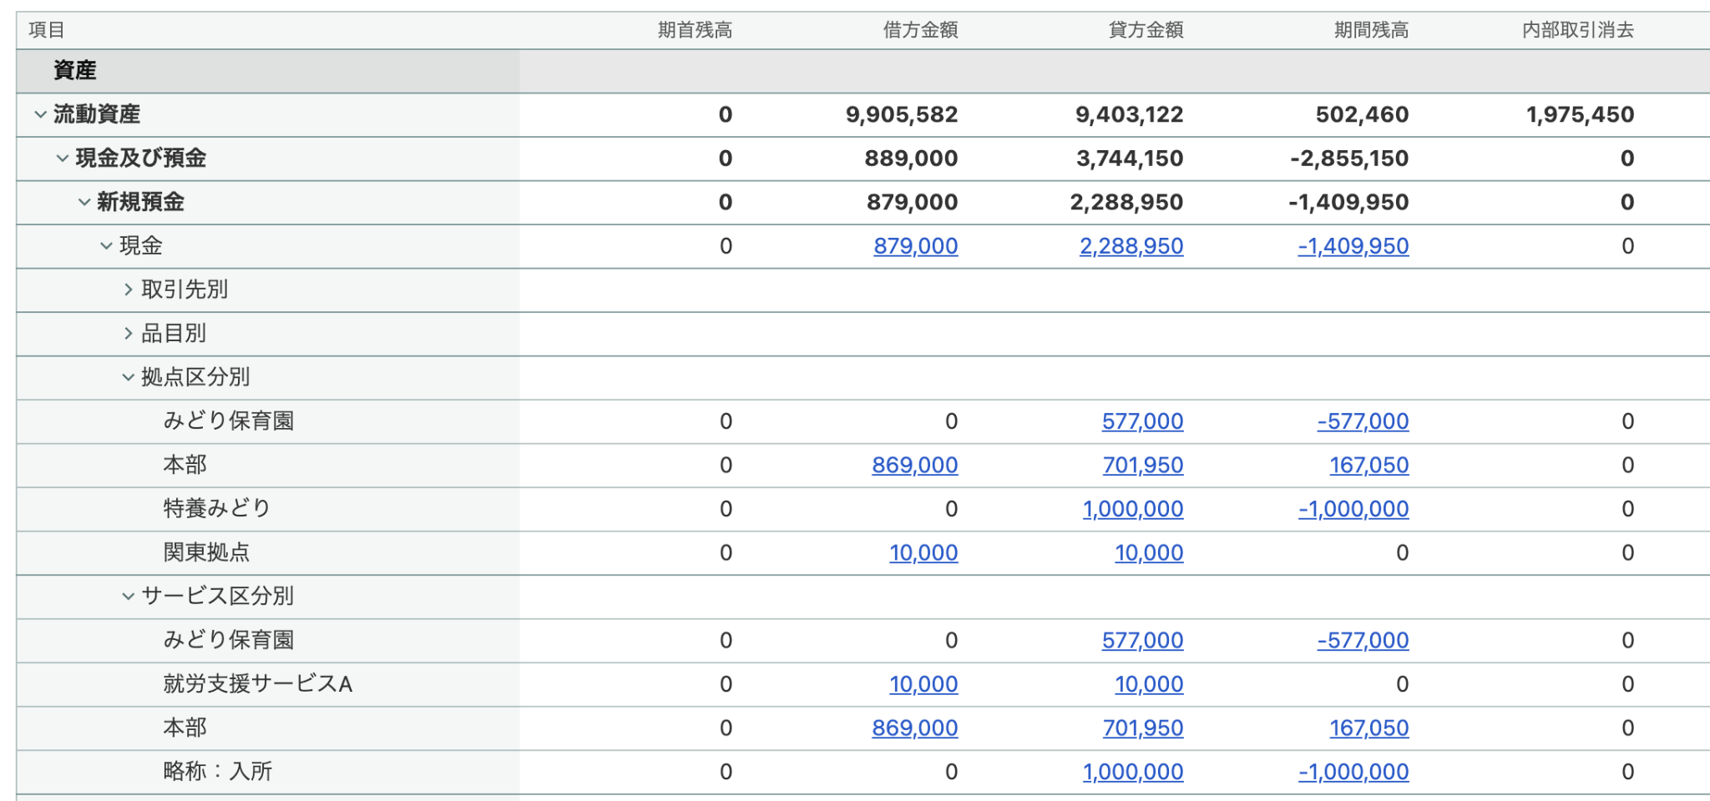This screenshot has width=1710, height=801.
Task: Open 特養みどり period balance -1,000,000
Action: click(1353, 509)
